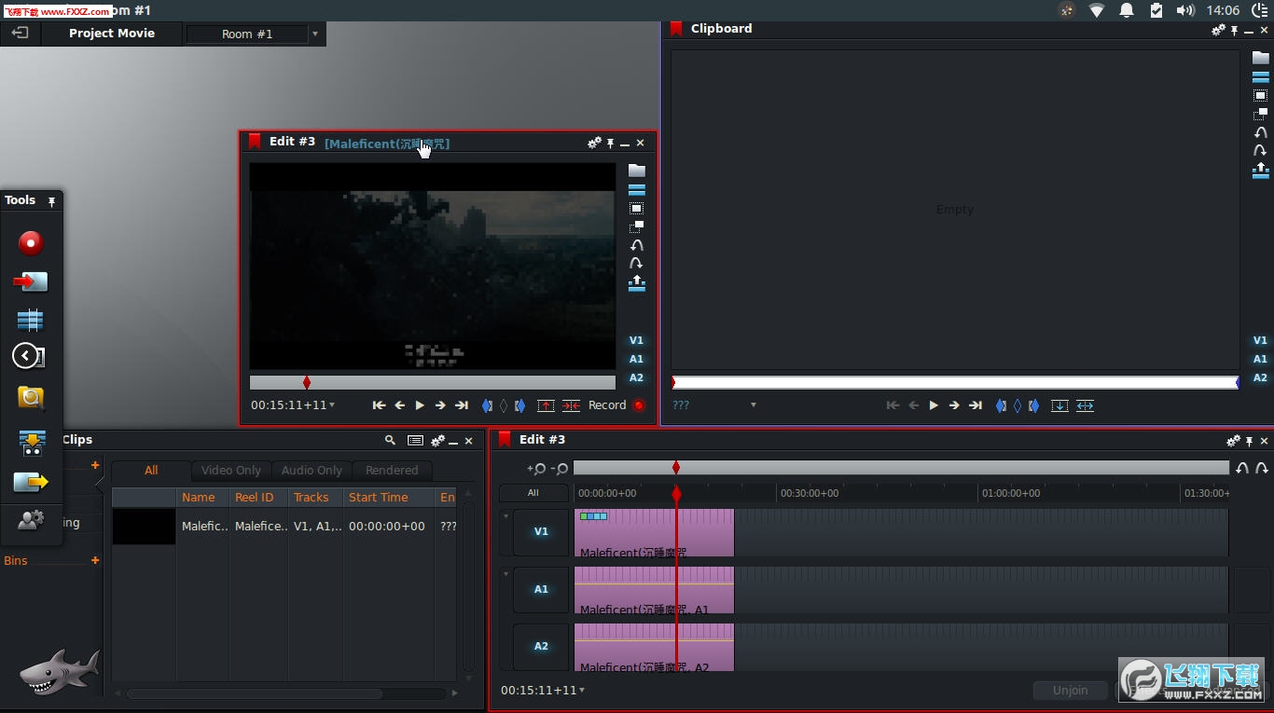Toggle V1 track button in timeline

[541, 532]
